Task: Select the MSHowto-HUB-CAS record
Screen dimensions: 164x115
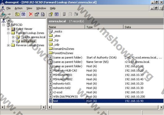Action: (106, 70)
